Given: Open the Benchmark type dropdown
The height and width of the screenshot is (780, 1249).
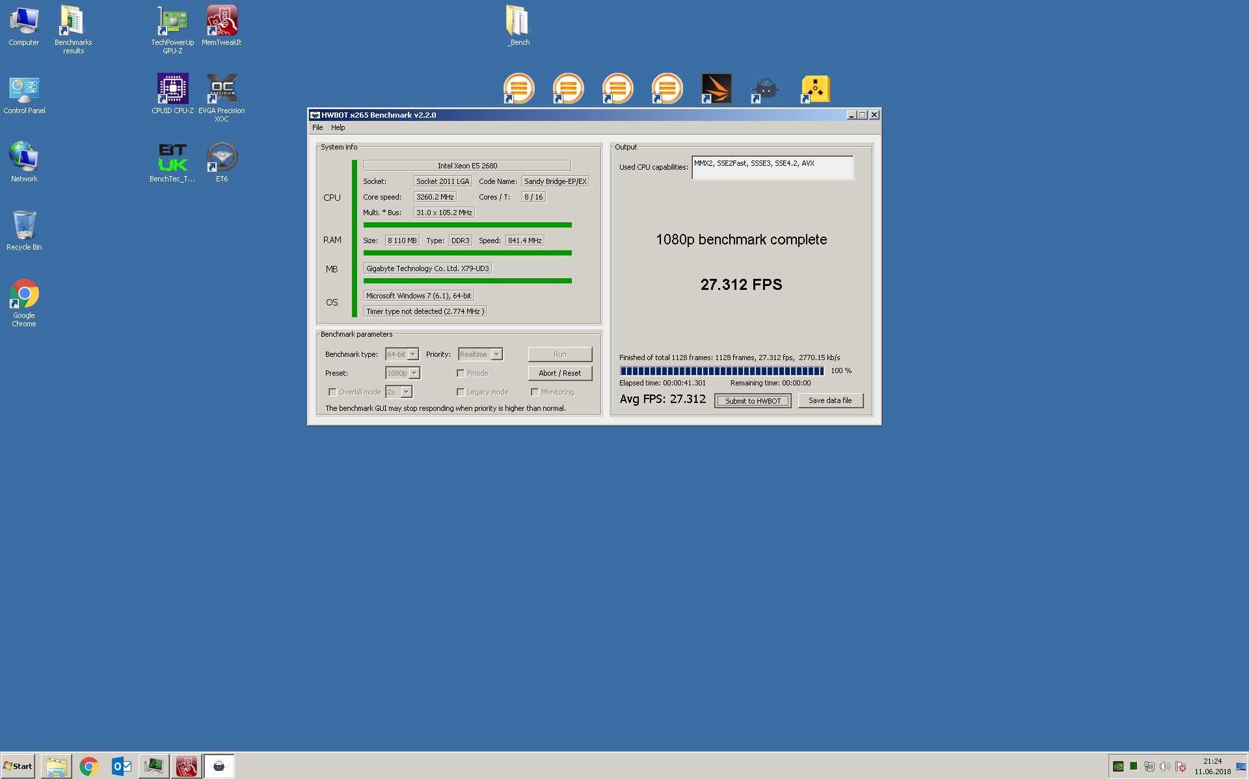Looking at the screenshot, I should [x=402, y=354].
